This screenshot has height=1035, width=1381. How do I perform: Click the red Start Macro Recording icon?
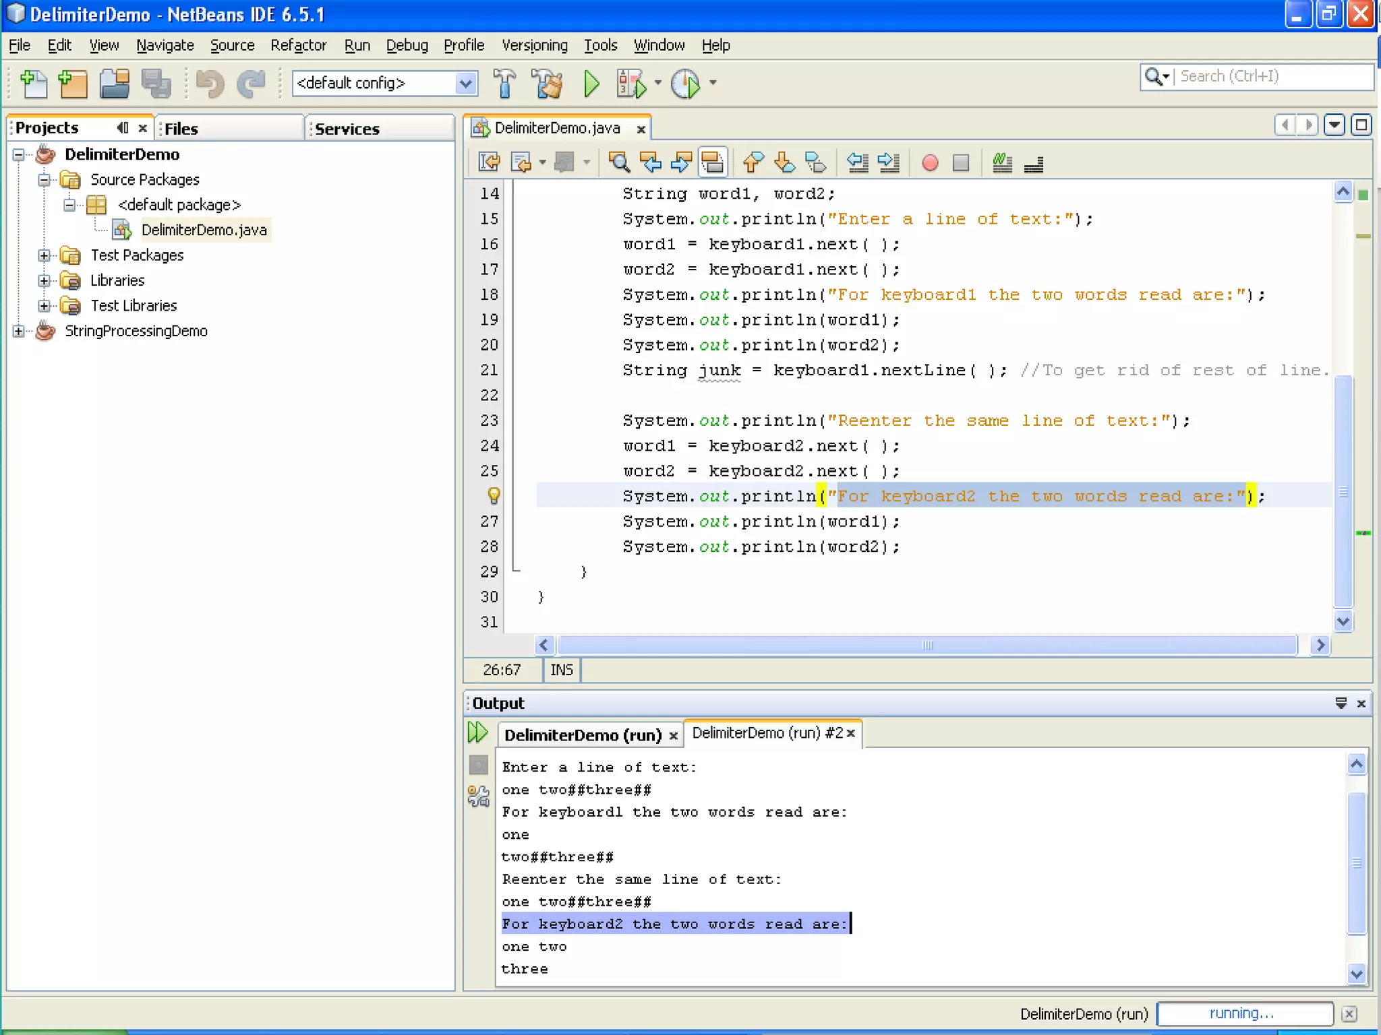[930, 163]
